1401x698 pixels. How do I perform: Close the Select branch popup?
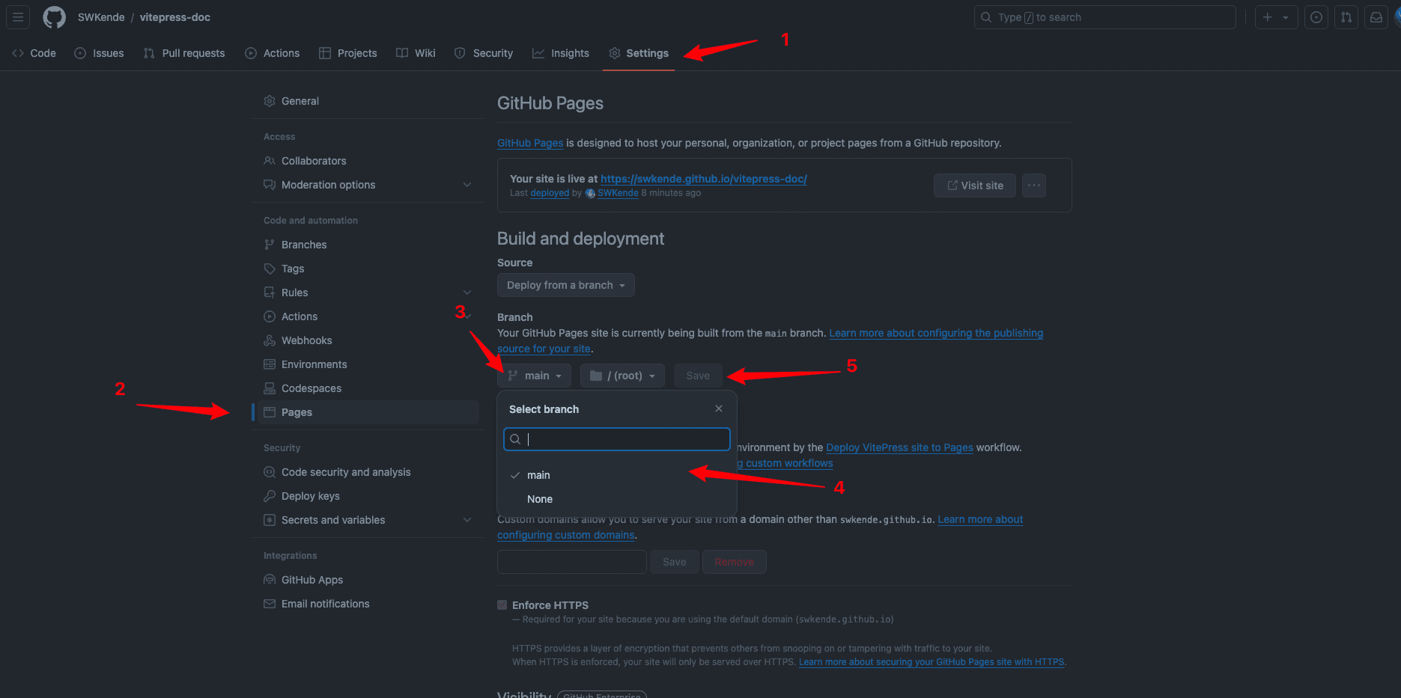coord(718,408)
